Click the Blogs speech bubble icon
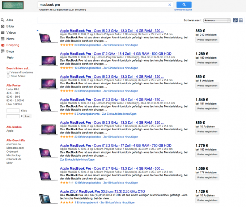Screen dimensions: 246x207 point(3,51)
